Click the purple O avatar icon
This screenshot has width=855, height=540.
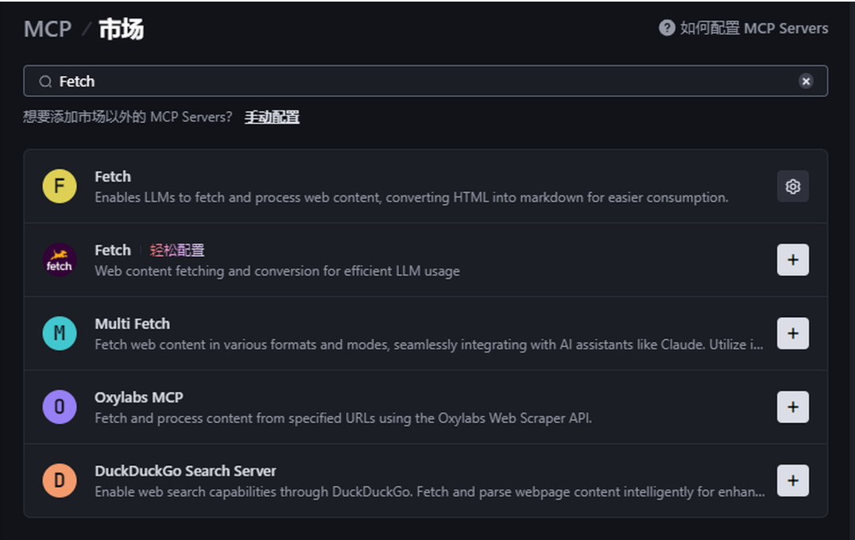60,407
